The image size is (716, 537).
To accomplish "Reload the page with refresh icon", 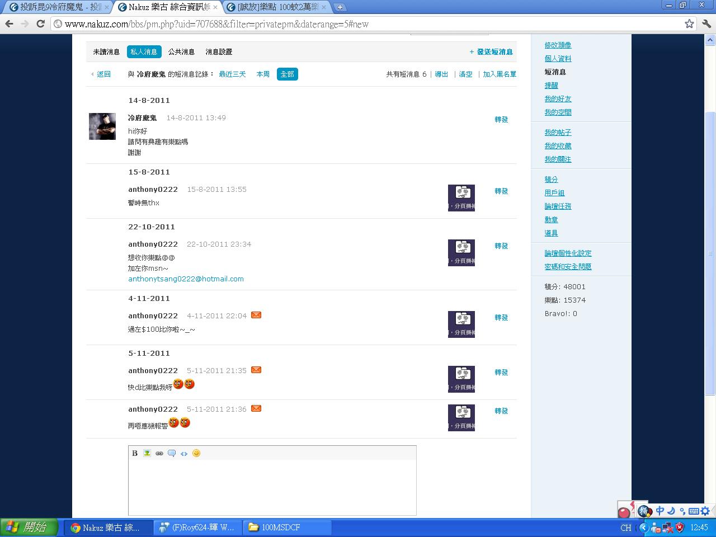I will (40, 23).
